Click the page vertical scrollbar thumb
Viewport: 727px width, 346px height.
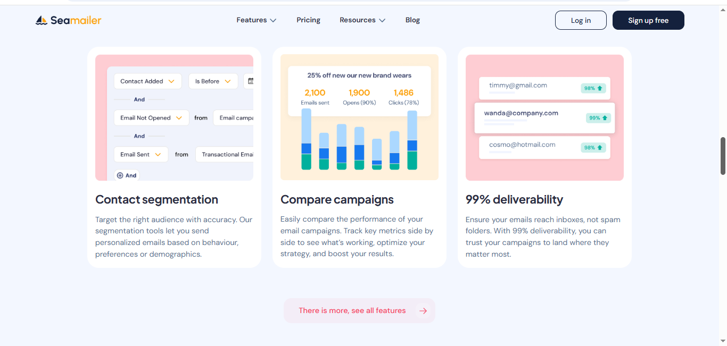(723, 156)
